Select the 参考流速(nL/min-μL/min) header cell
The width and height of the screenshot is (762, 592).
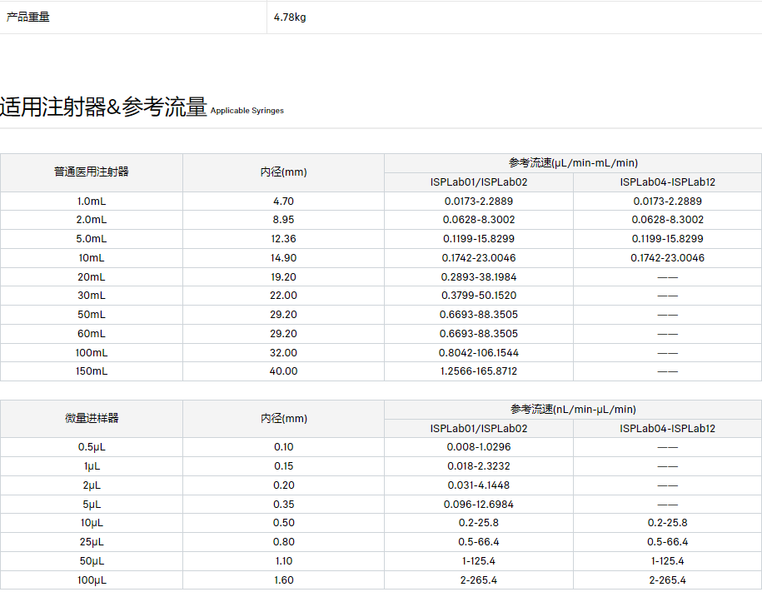point(573,409)
